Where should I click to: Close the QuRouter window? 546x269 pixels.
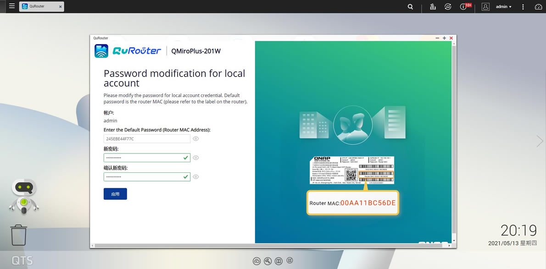(451, 38)
